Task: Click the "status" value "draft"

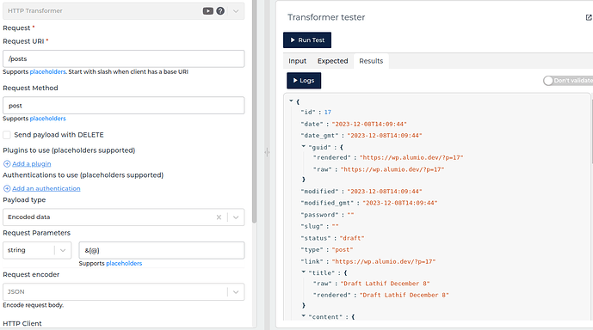Action: (x=352, y=238)
